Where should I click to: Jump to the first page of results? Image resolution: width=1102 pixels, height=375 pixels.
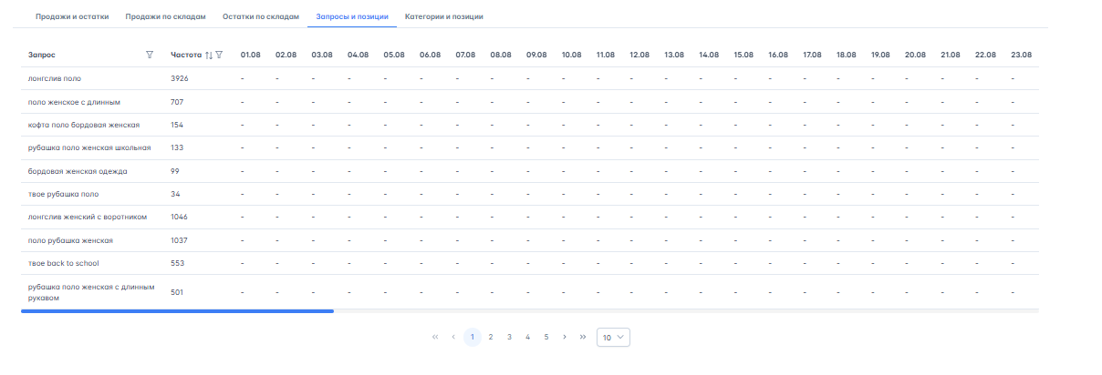pyautogui.click(x=434, y=337)
